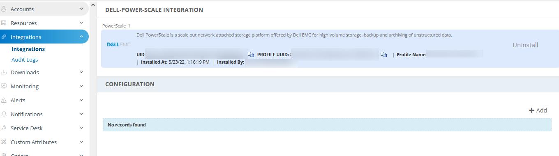
Task: Click the Alerts warning triangle icon
Action: 4,100
